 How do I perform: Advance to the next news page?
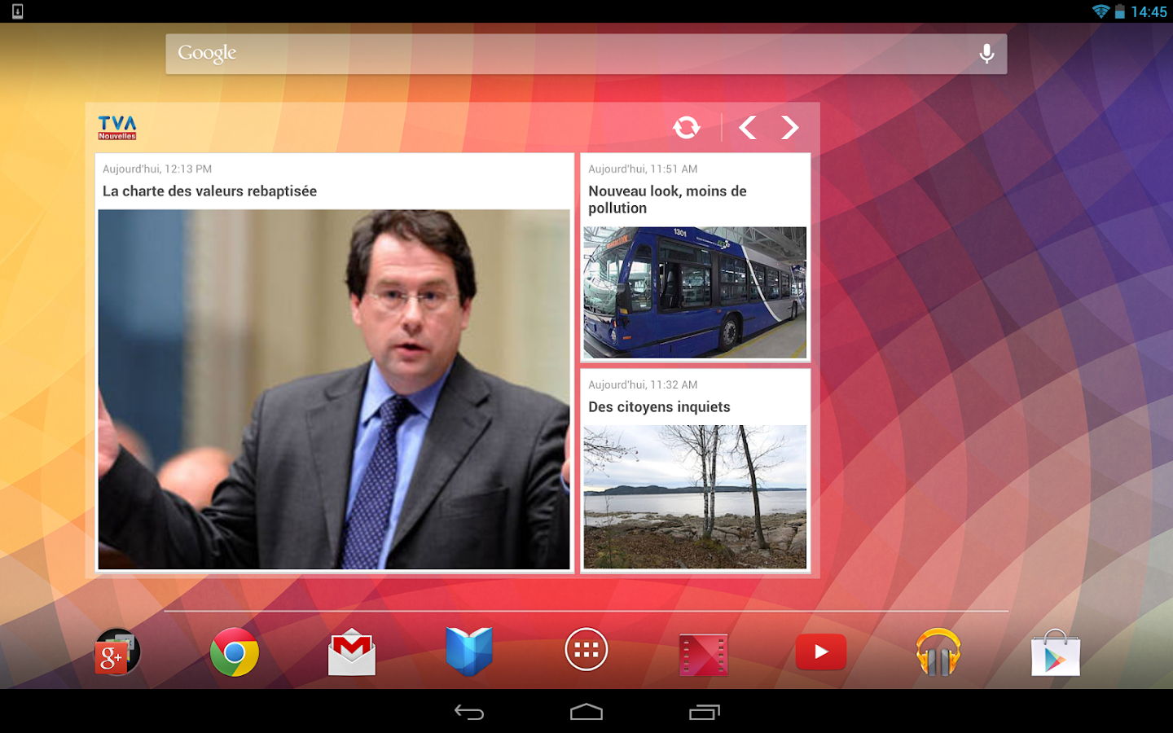[x=789, y=127]
